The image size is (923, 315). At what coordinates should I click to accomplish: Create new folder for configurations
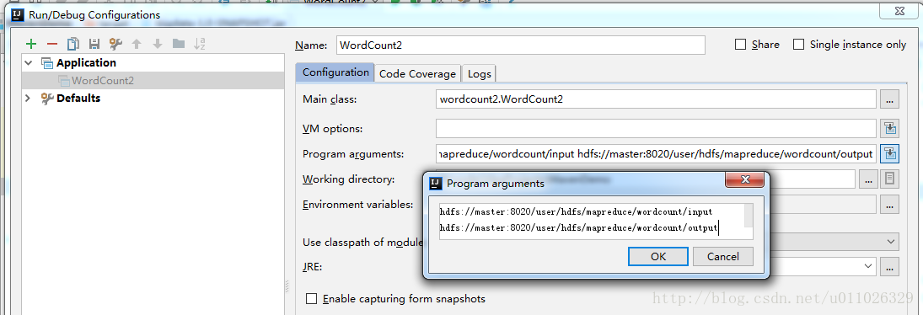point(179,44)
